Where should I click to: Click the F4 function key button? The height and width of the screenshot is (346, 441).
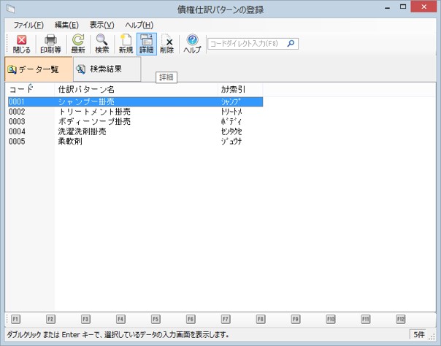click(120, 319)
